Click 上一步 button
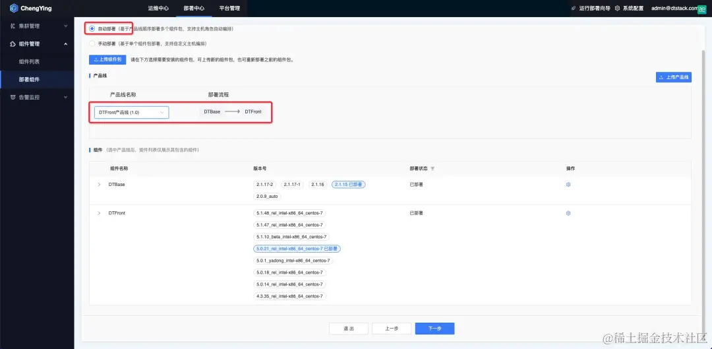The height and width of the screenshot is (349, 712). pos(392,329)
